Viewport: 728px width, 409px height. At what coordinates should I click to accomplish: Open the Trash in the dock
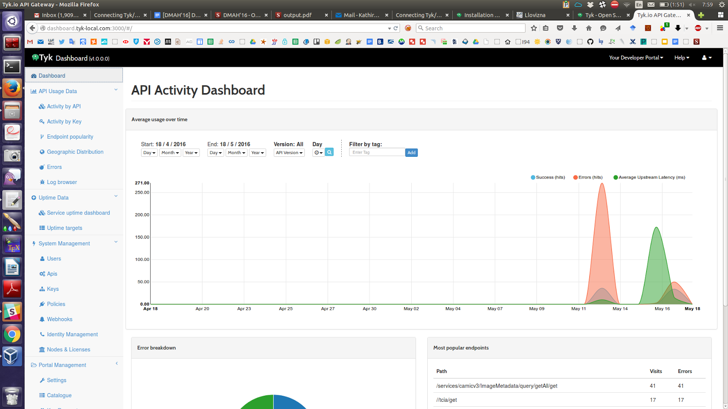12,397
